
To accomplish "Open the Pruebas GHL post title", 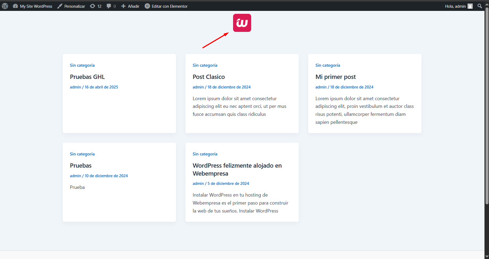I will point(87,77).
